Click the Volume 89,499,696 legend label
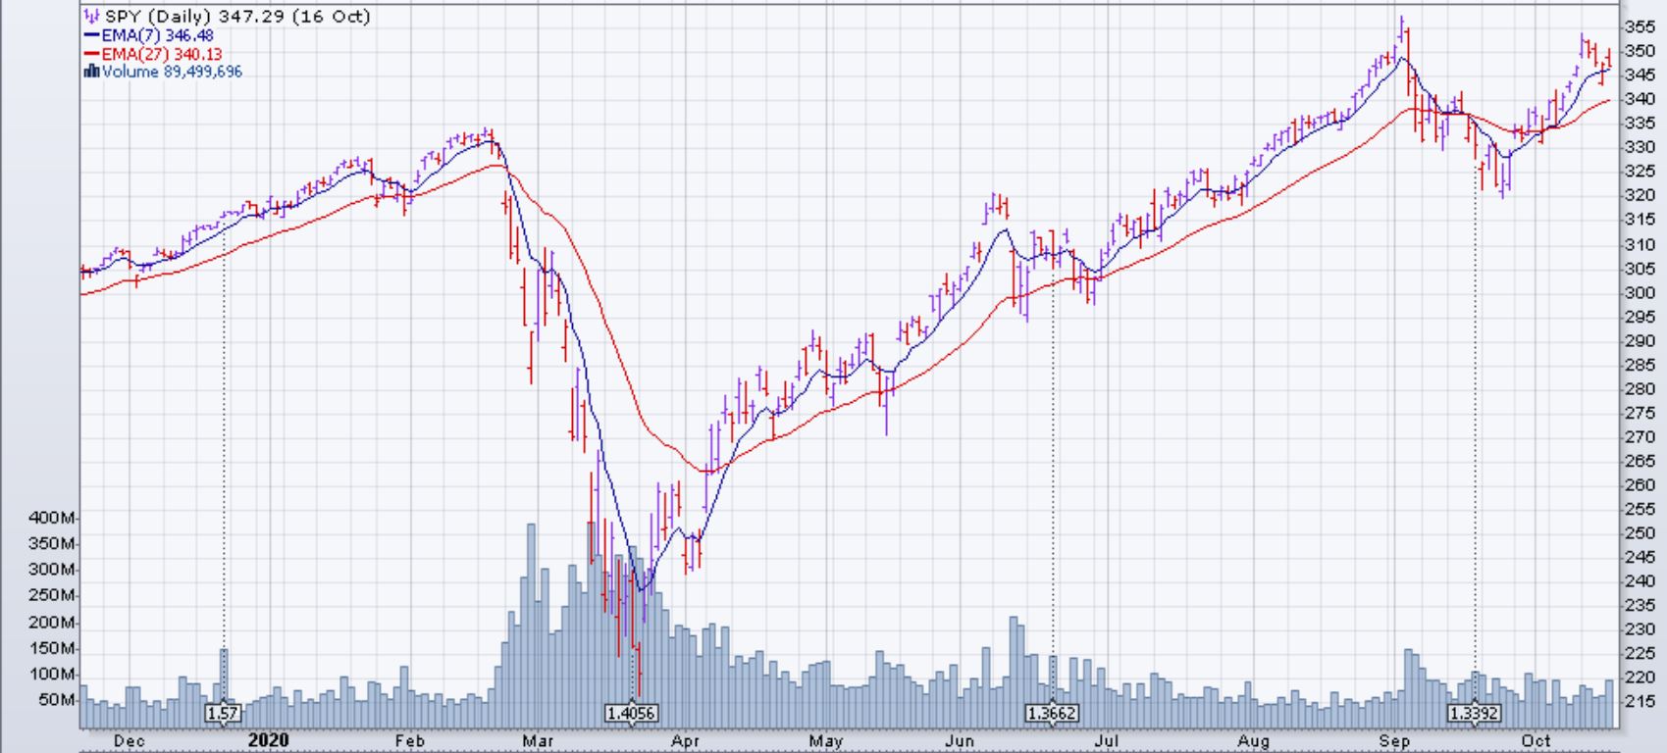 [x=172, y=72]
